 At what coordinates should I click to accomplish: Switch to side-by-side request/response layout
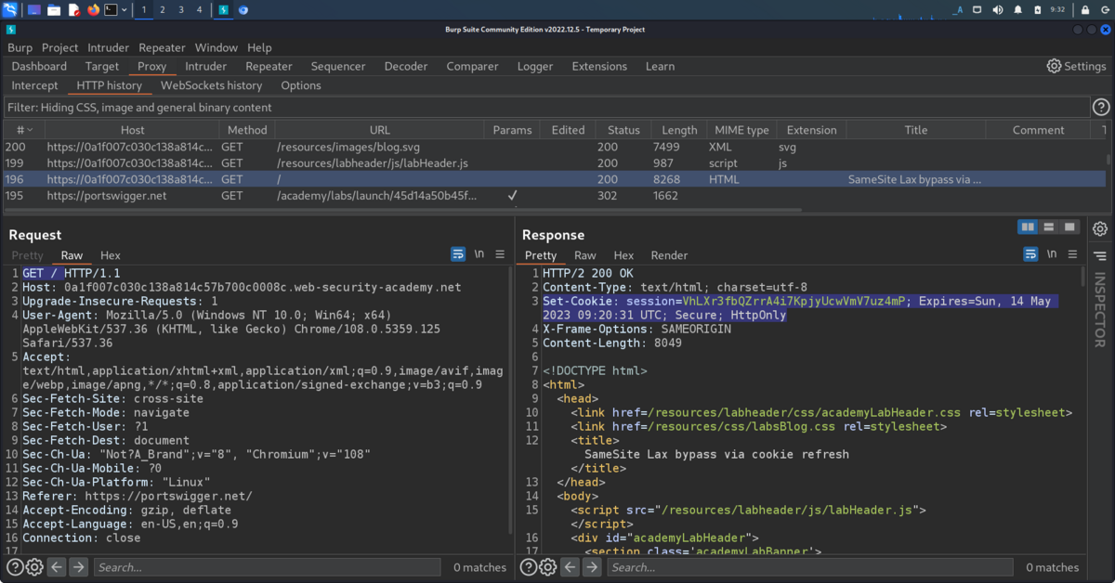coord(1028,227)
